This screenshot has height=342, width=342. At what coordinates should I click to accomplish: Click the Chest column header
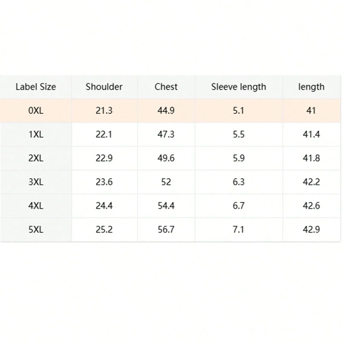click(166, 87)
